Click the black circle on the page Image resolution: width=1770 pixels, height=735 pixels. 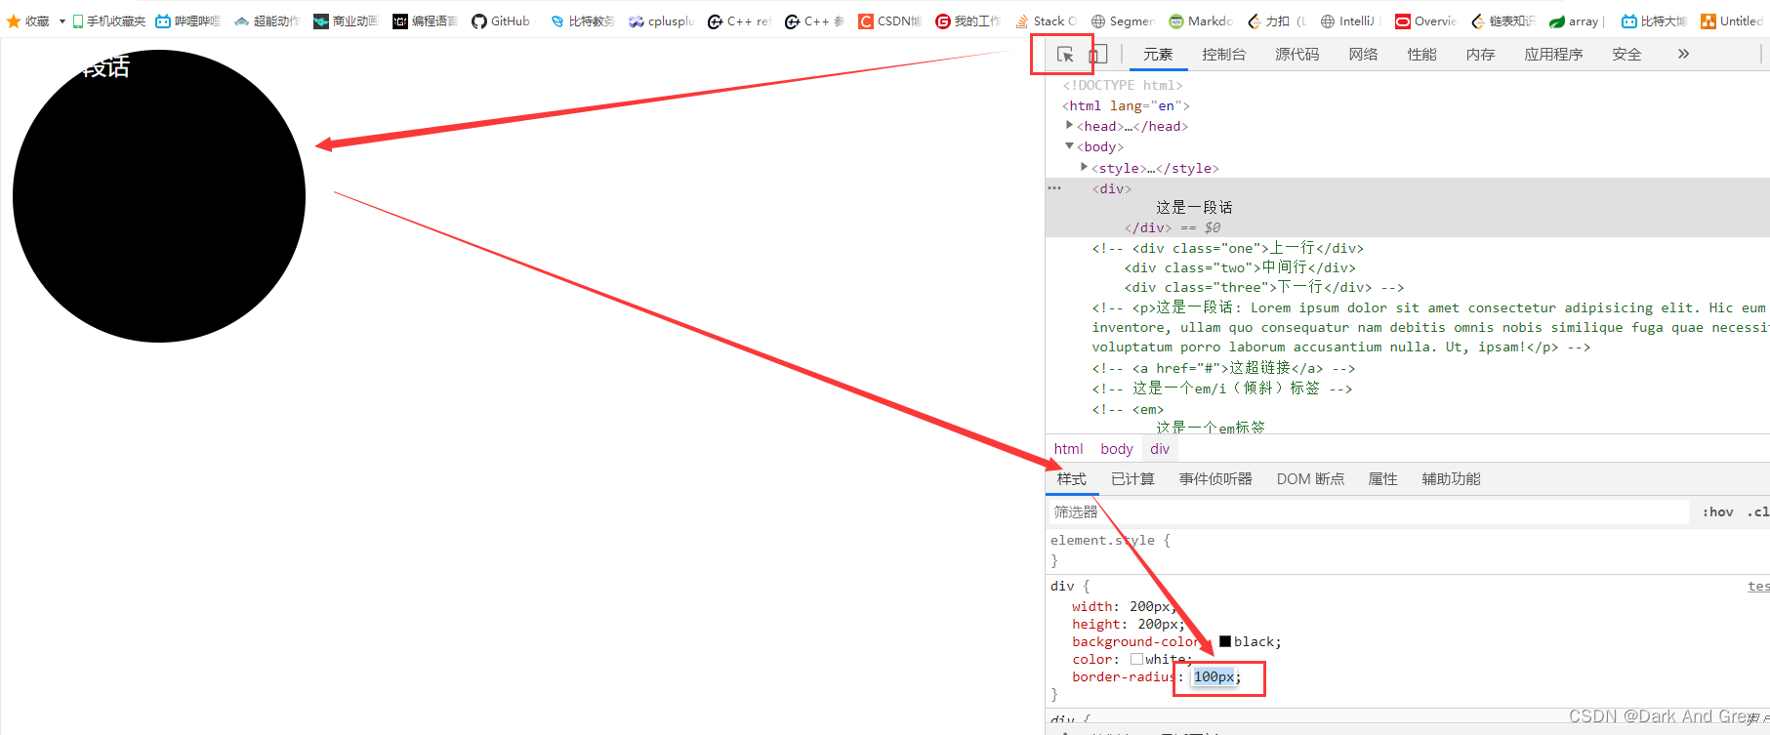(x=159, y=196)
